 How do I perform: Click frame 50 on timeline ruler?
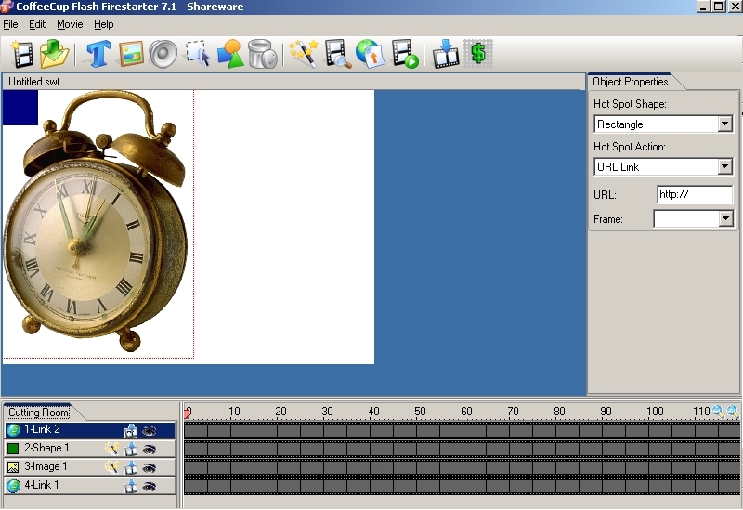pyautogui.click(x=420, y=412)
